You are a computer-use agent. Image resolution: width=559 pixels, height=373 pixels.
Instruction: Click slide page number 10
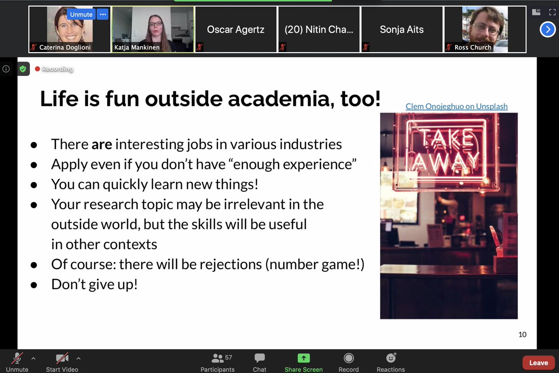pos(522,334)
